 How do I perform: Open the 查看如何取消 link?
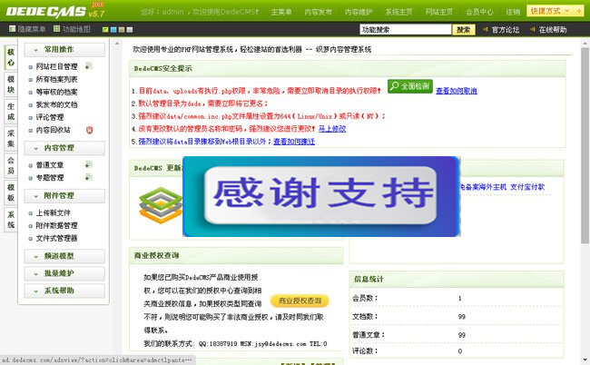pos(457,91)
